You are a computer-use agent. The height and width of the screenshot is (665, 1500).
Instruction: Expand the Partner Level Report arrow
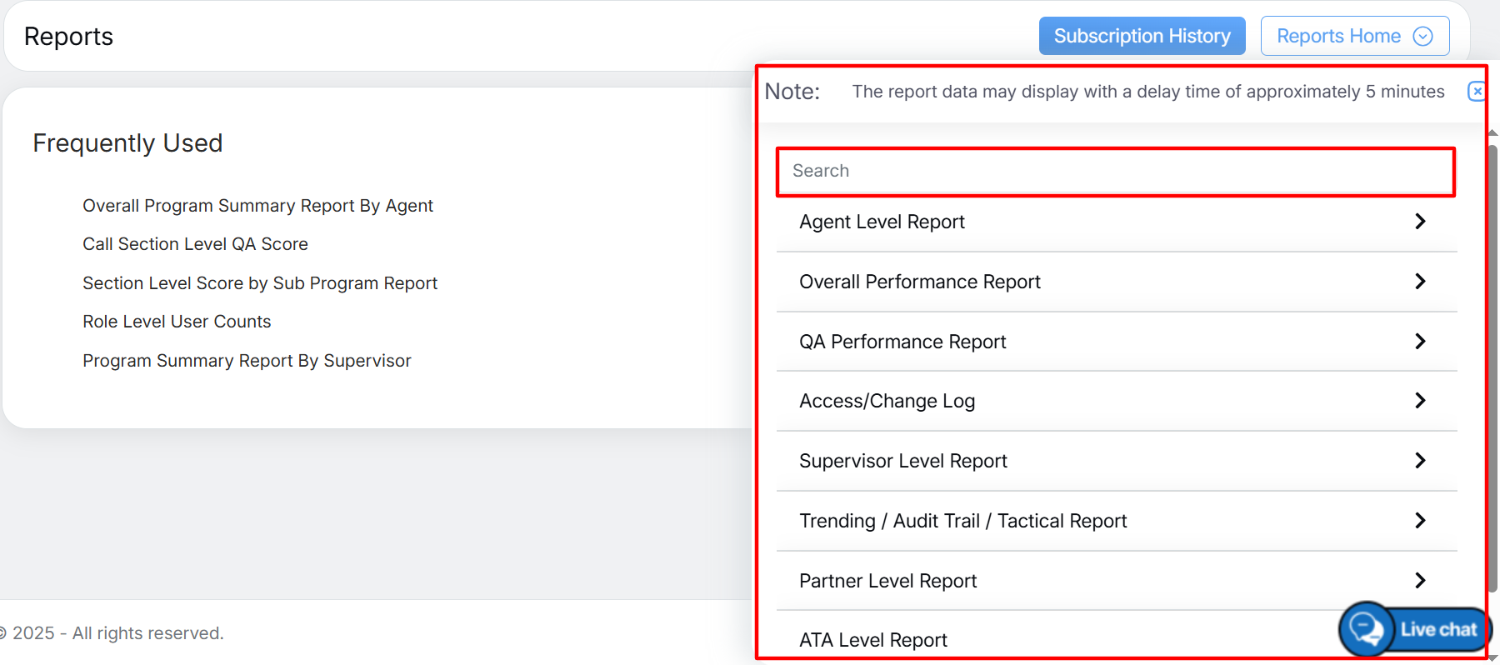click(1420, 581)
